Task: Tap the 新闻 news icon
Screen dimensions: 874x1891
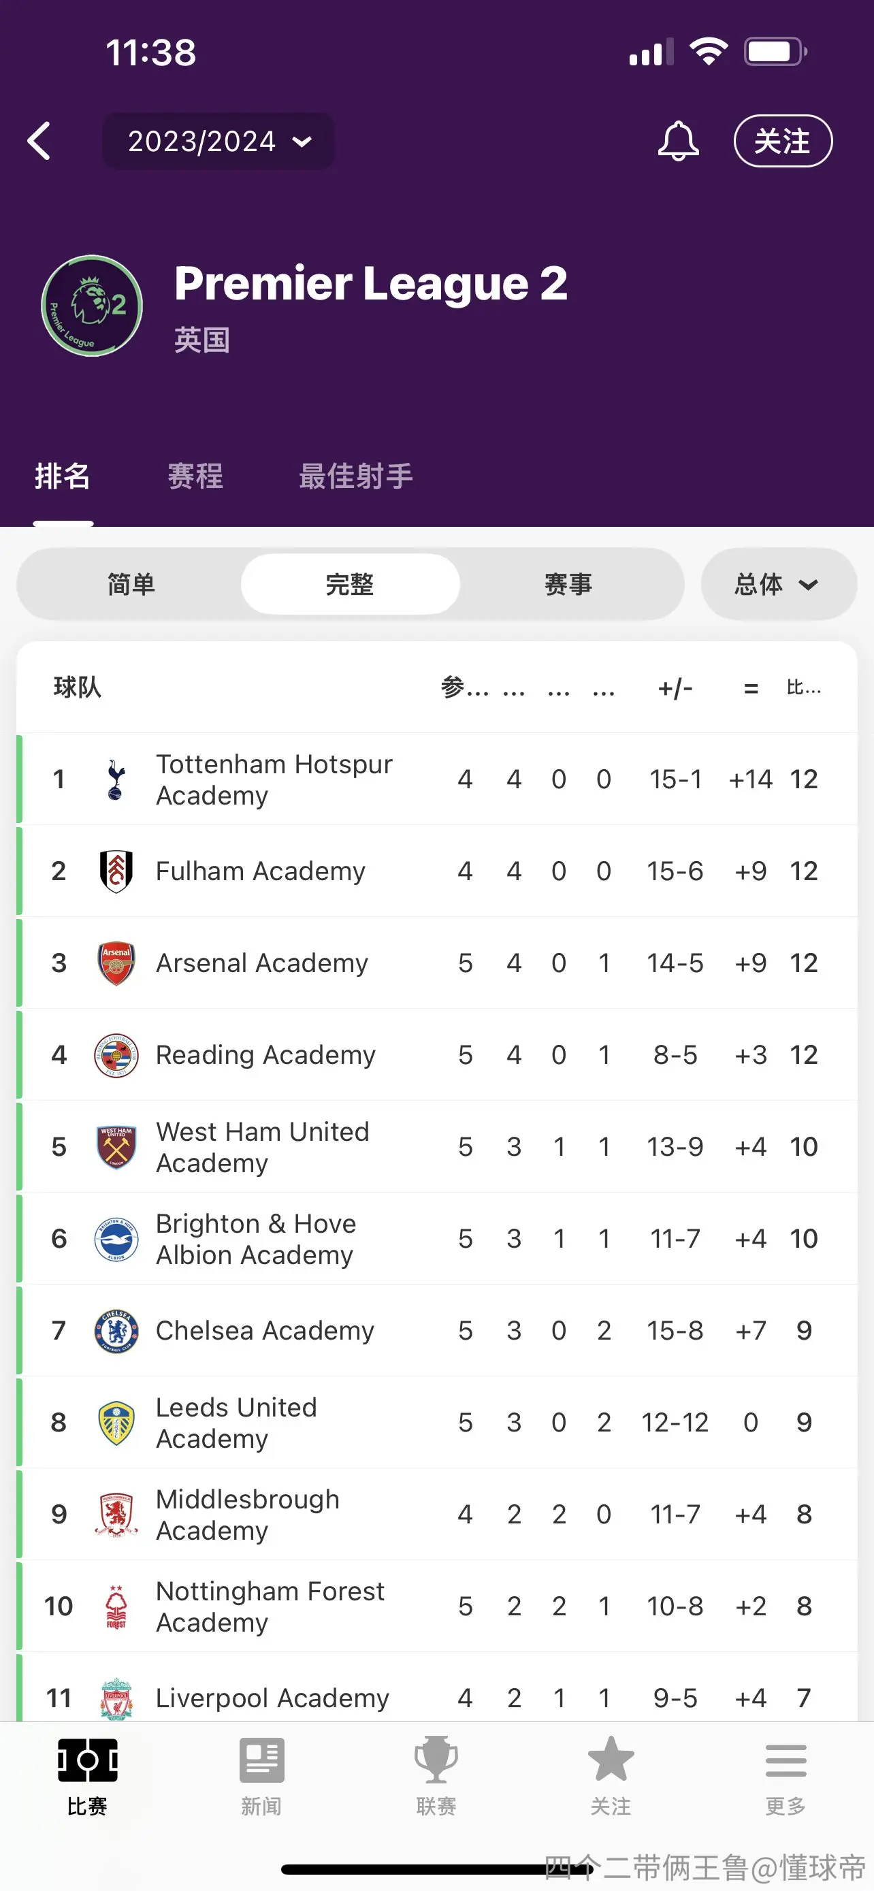Action: tap(262, 1760)
